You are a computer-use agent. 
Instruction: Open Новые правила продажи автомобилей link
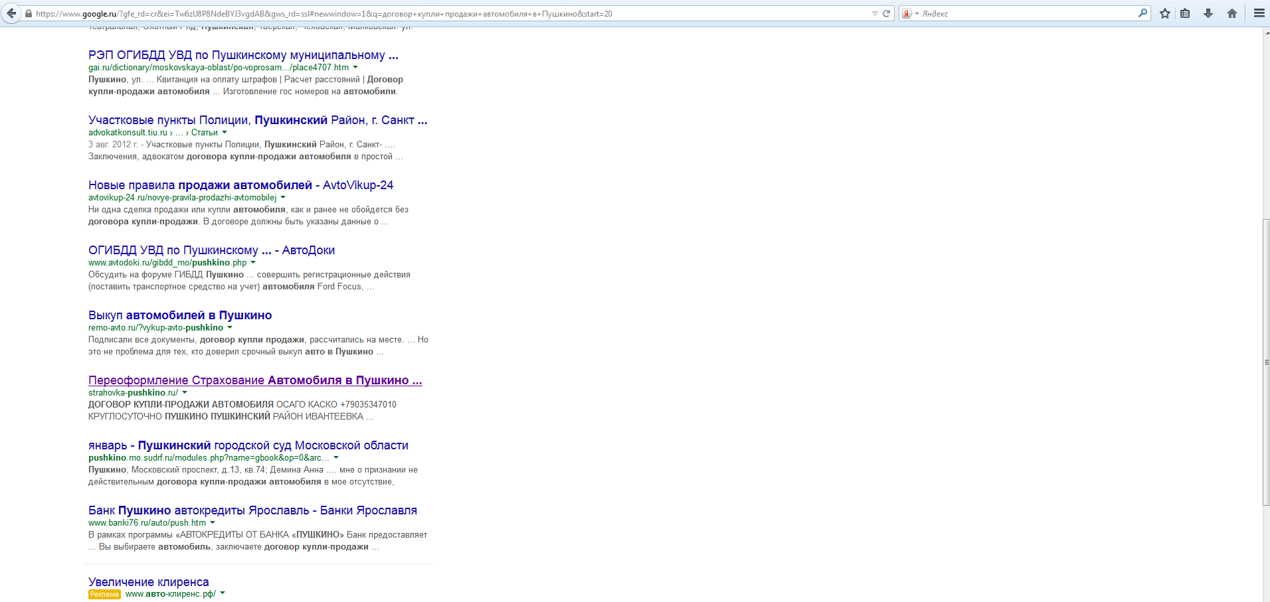(240, 185)
